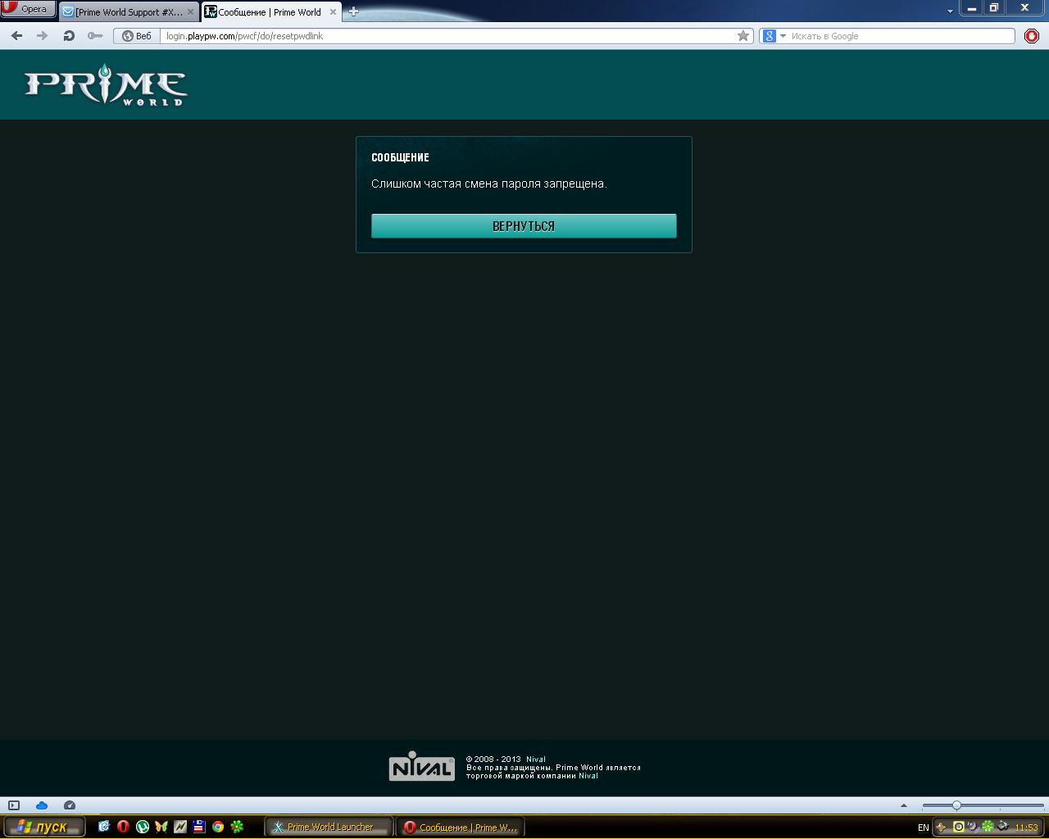Open the lightning bolt quick launch icon

180,828
